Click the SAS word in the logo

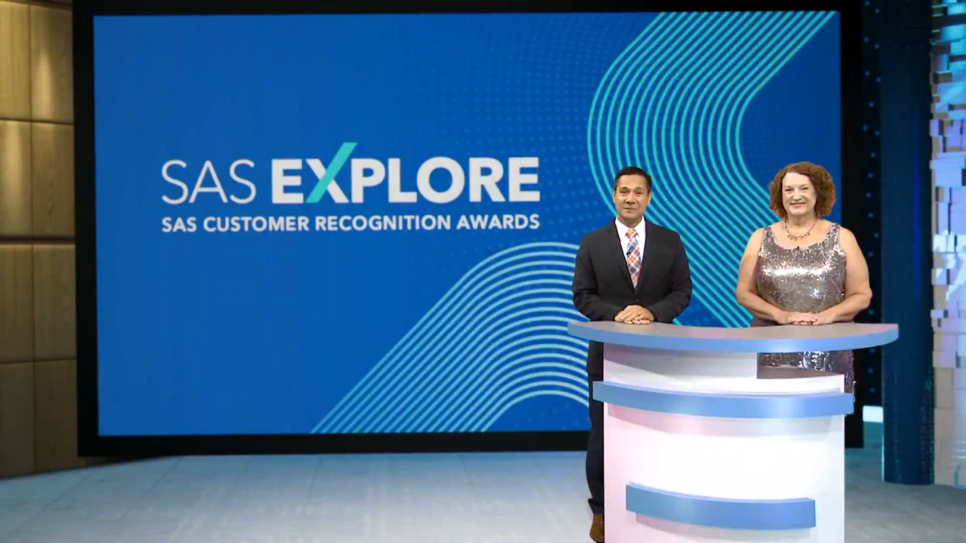click(208, 181)
